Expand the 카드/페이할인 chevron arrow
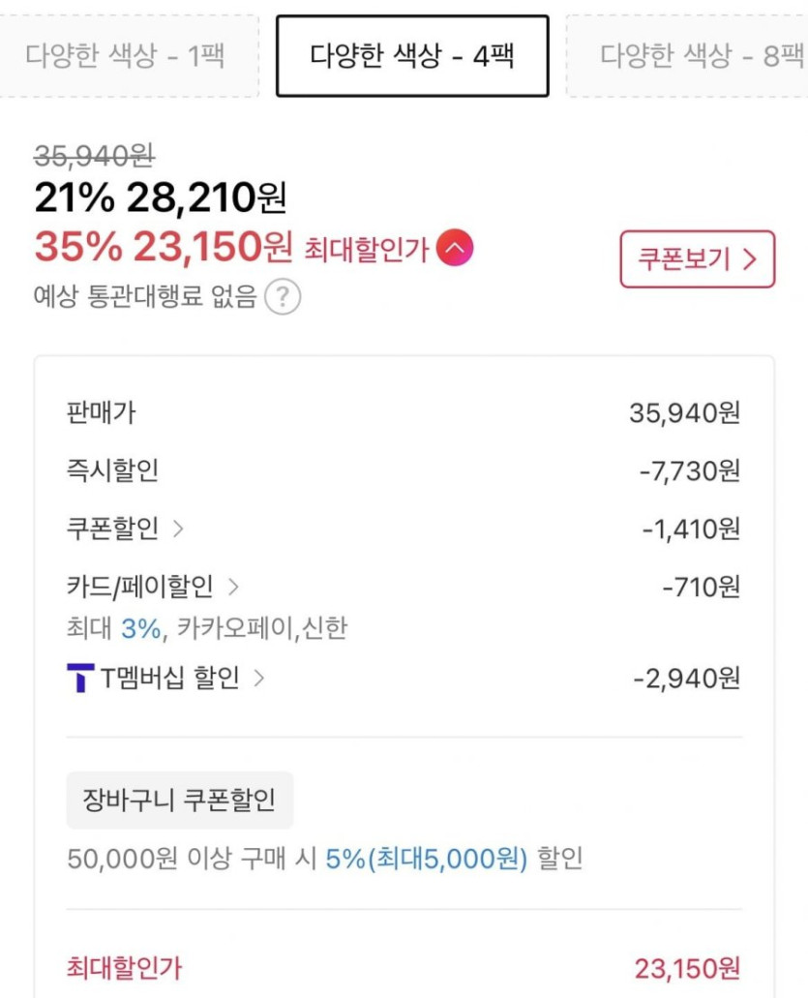808x998 pixels. pyautogui.click(x=232, y=586)
